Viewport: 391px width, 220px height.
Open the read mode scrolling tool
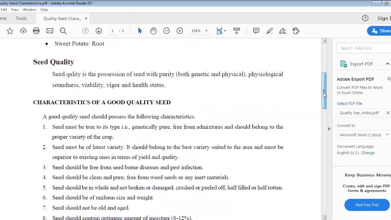236,31
